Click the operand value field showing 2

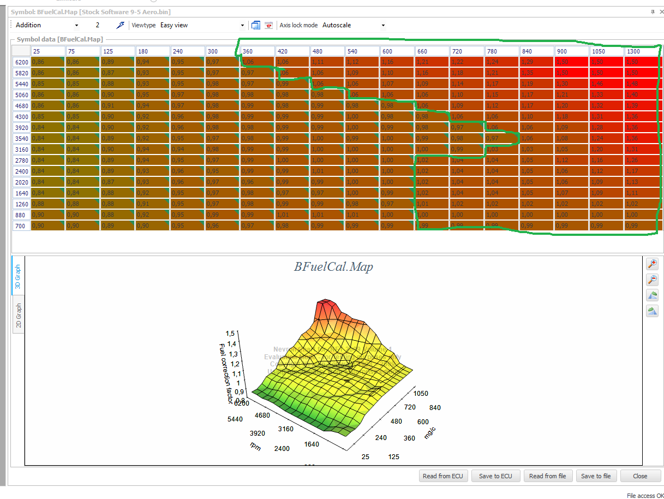click(98, 25)
